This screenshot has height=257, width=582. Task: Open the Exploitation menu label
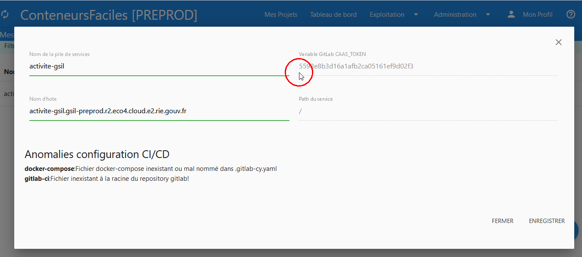(387, 15)
